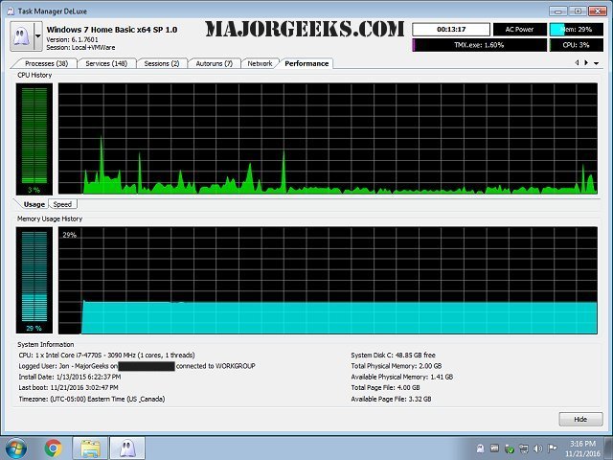Image resolution: width=613 pixels, height=460 pixels.
Task: Click the Total Page File: 4.00 GB text
Action: pos(385,387)
